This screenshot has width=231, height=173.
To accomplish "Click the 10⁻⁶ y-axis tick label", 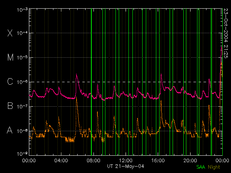I will click(22, 82).
